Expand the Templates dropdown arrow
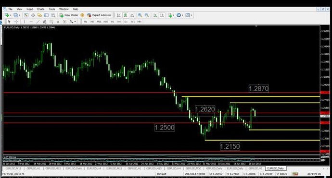 [x=191, y=15]
